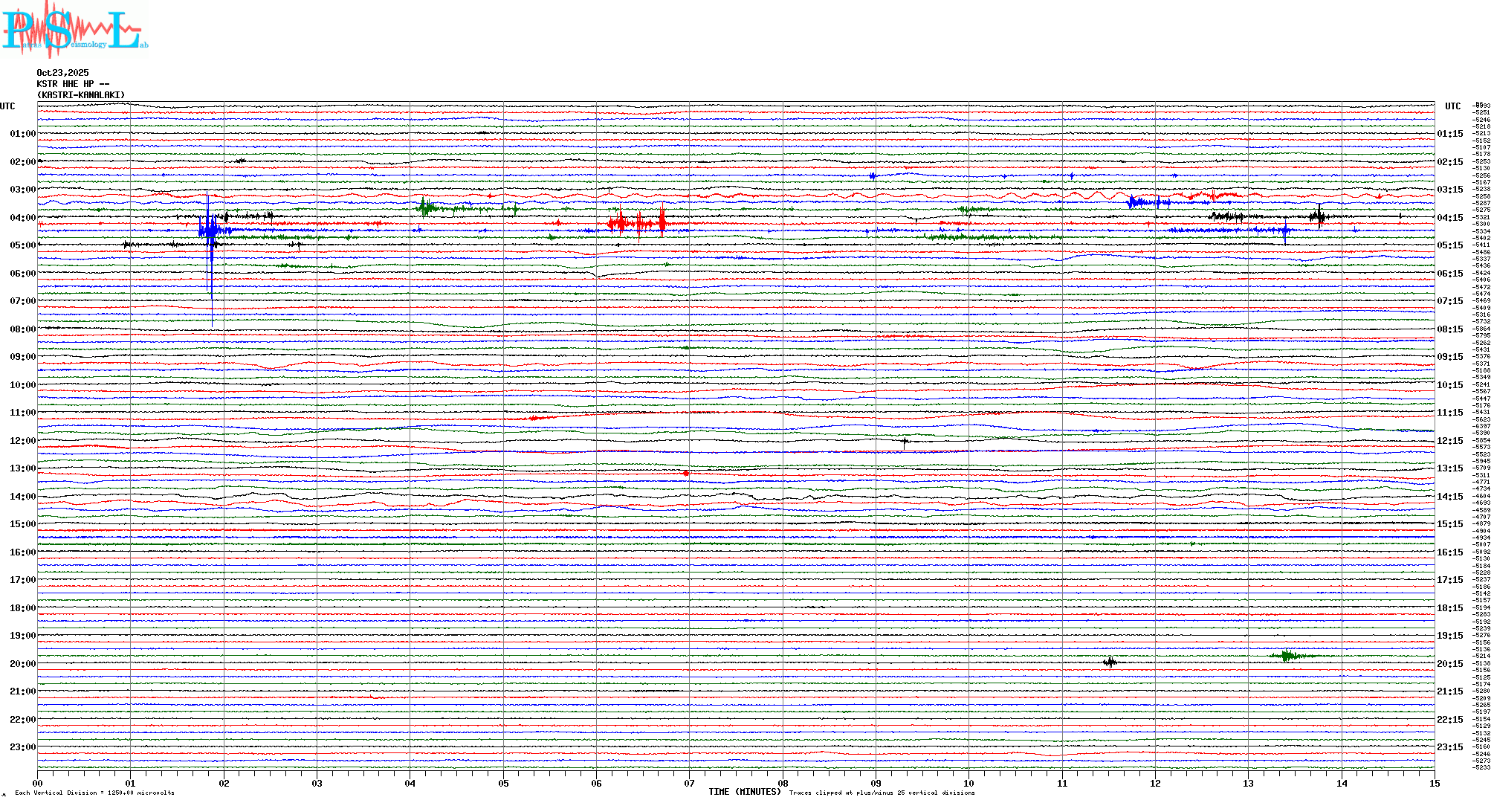The height and width of the screenshot is (803, 1494).
Task: Click the (KASTRI-KANALAKI) station name
Action: tap(81, 95)
